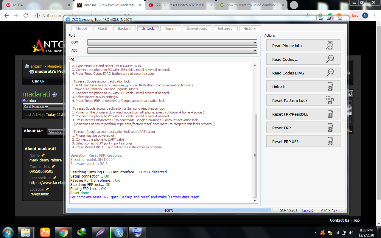Click the Reset Pattern Lock button

point(303,100)
